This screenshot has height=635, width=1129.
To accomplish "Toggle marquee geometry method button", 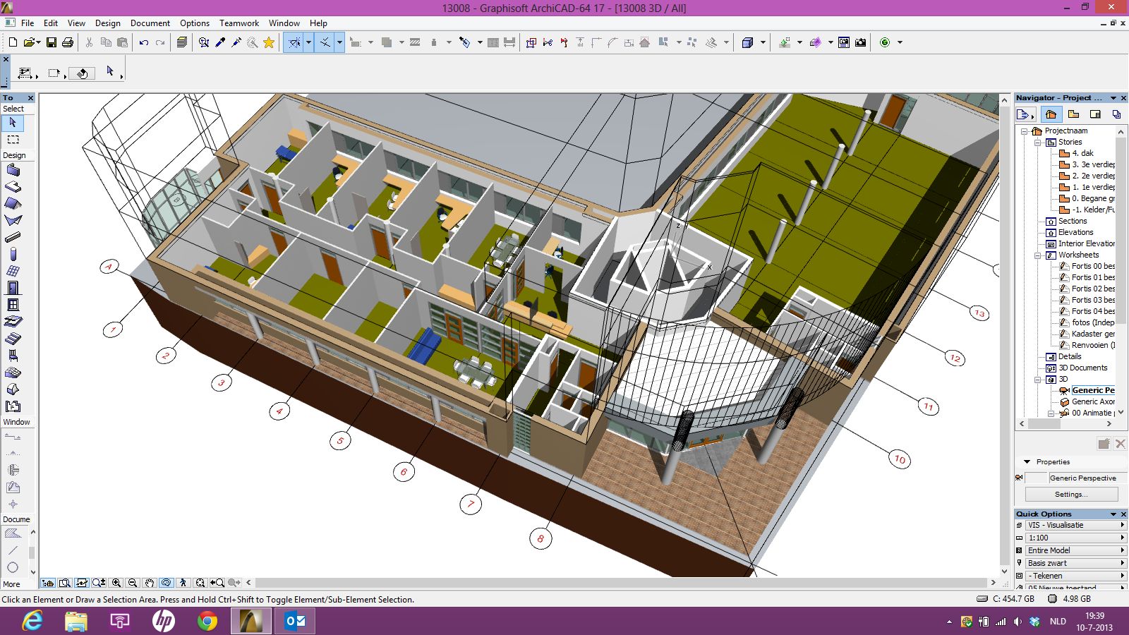I will click(54, 73).
